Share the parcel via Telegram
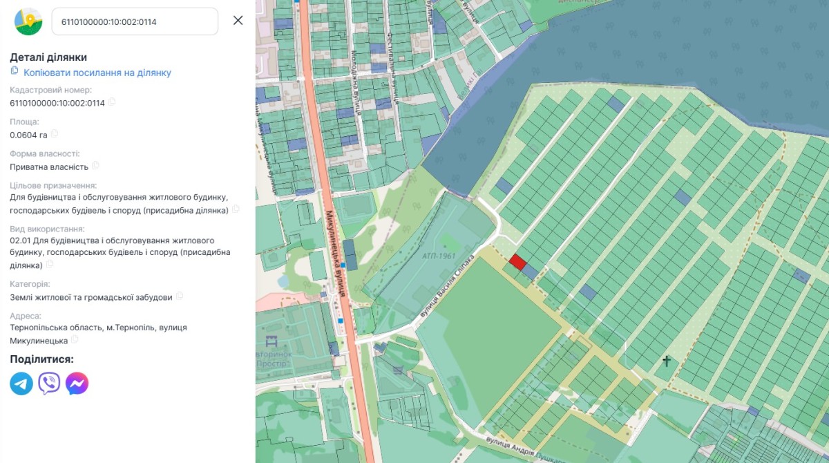 (21, 384)
